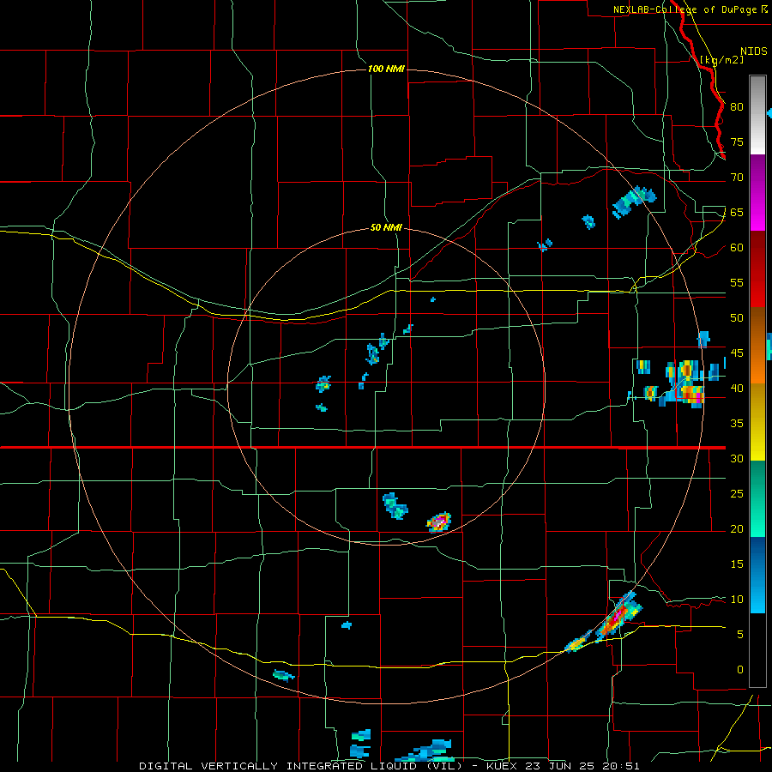Click the green band of the color scale
This screenshot has height=772, width=772.
(x=757, y=498)
